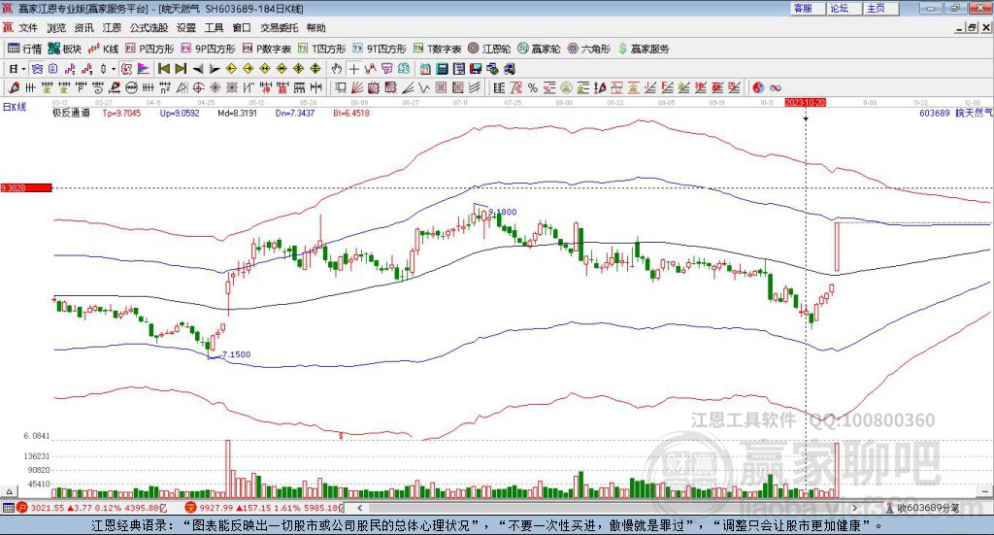Jump to last bar with skip-to-end icon
The image size is (994, 535).
pos(181,69)
